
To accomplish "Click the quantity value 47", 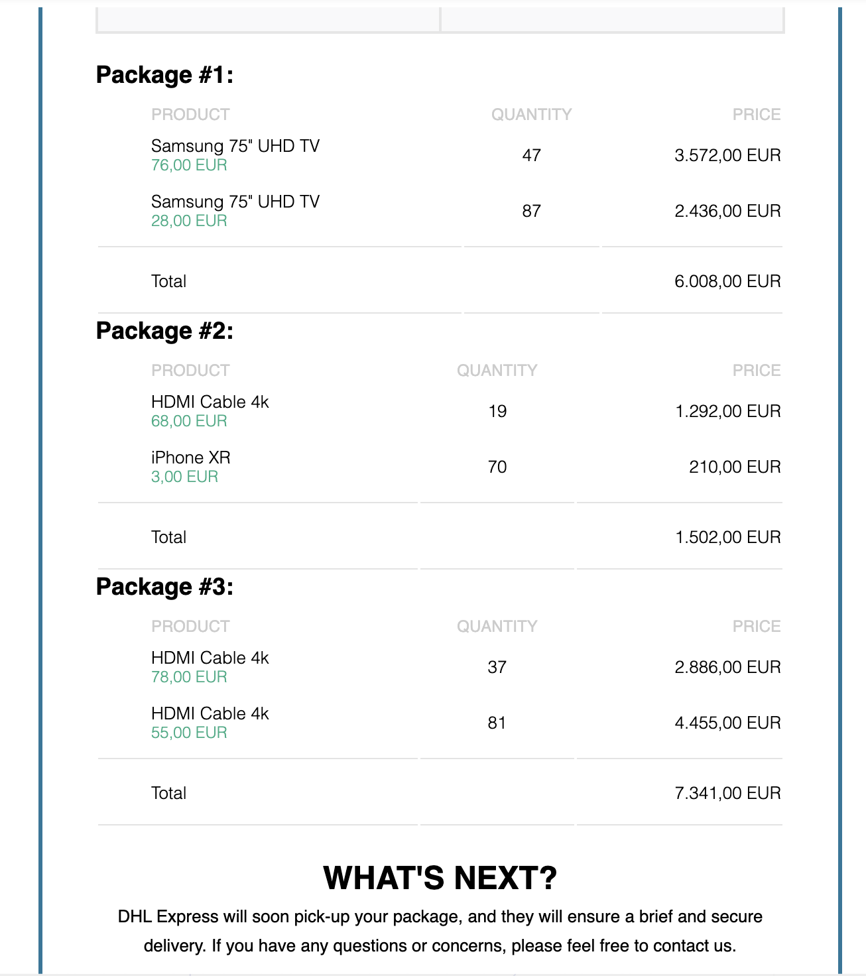I will [531, 156].
